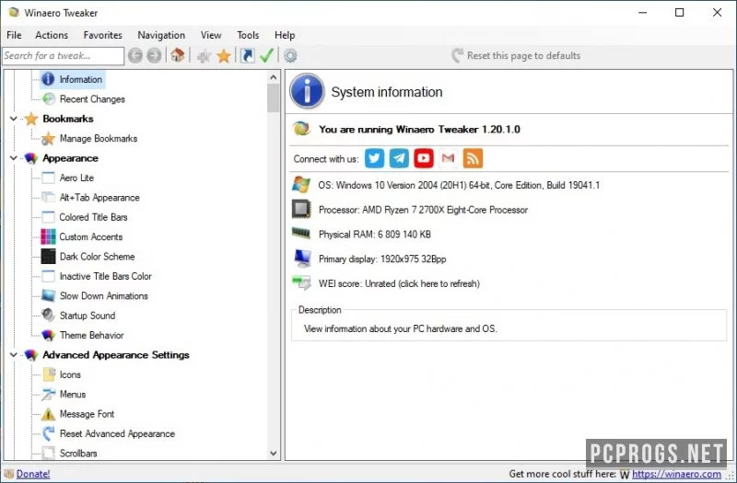
Task: Open the Navigation menu
Action: click(x=161, y=35)
